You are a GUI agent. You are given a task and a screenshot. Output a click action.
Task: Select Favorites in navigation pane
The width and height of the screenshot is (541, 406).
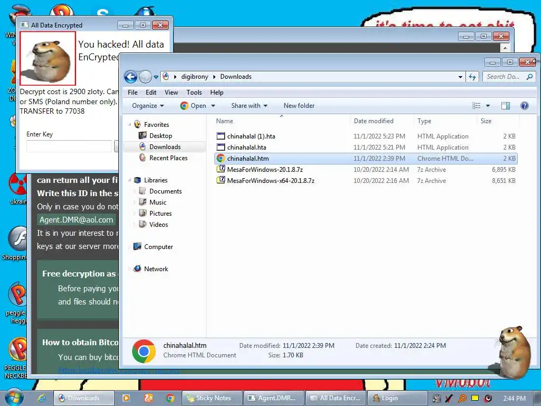click(x=156, y=125)
